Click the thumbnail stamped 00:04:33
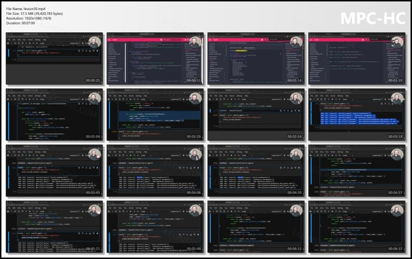 tap(256, 171)
